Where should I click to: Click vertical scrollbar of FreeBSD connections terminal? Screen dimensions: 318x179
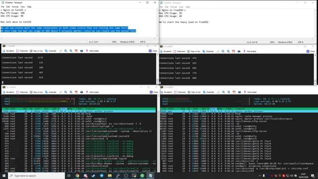click(x=315, y=70)
